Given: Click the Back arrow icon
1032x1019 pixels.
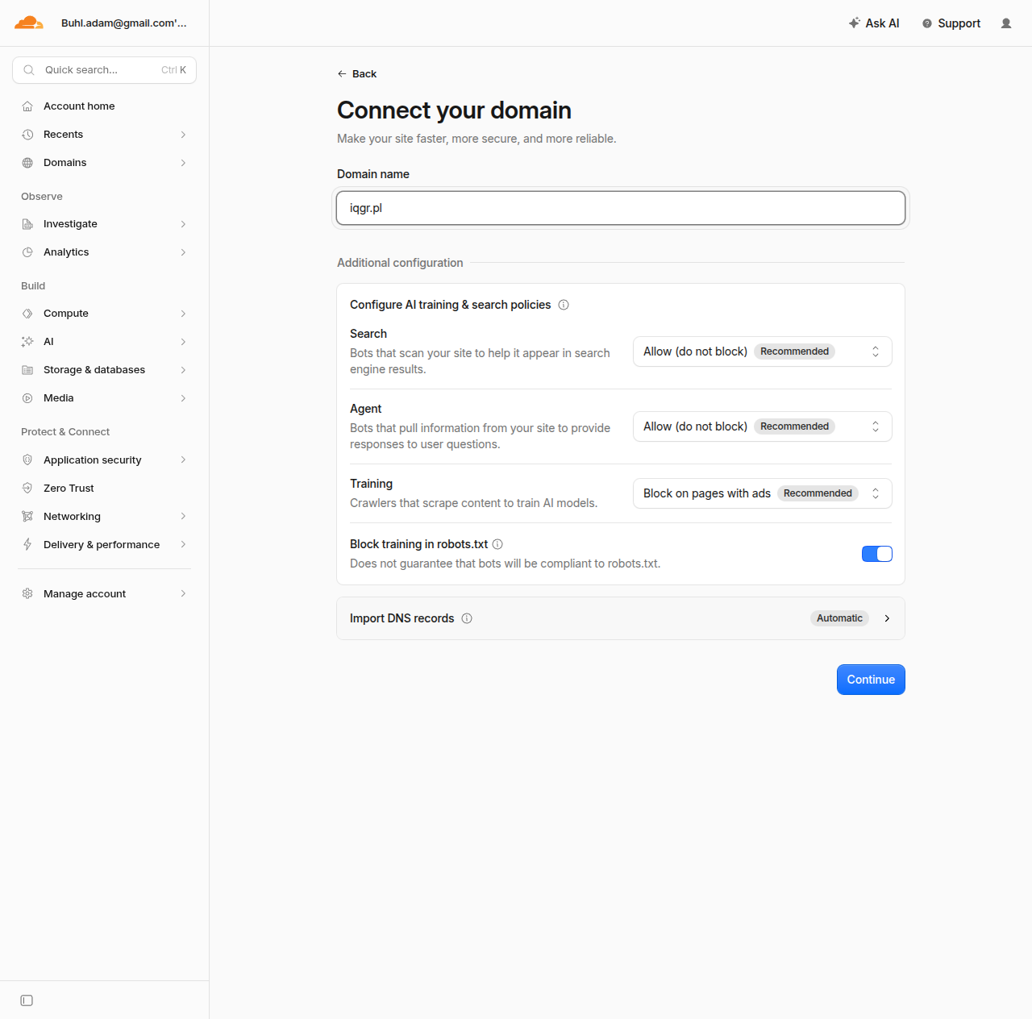Looking at the screenshot, I should pyautogui.click(x=342, y=74).
